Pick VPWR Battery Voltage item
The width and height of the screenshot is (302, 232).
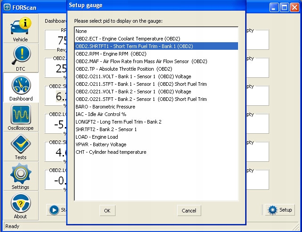101,144
